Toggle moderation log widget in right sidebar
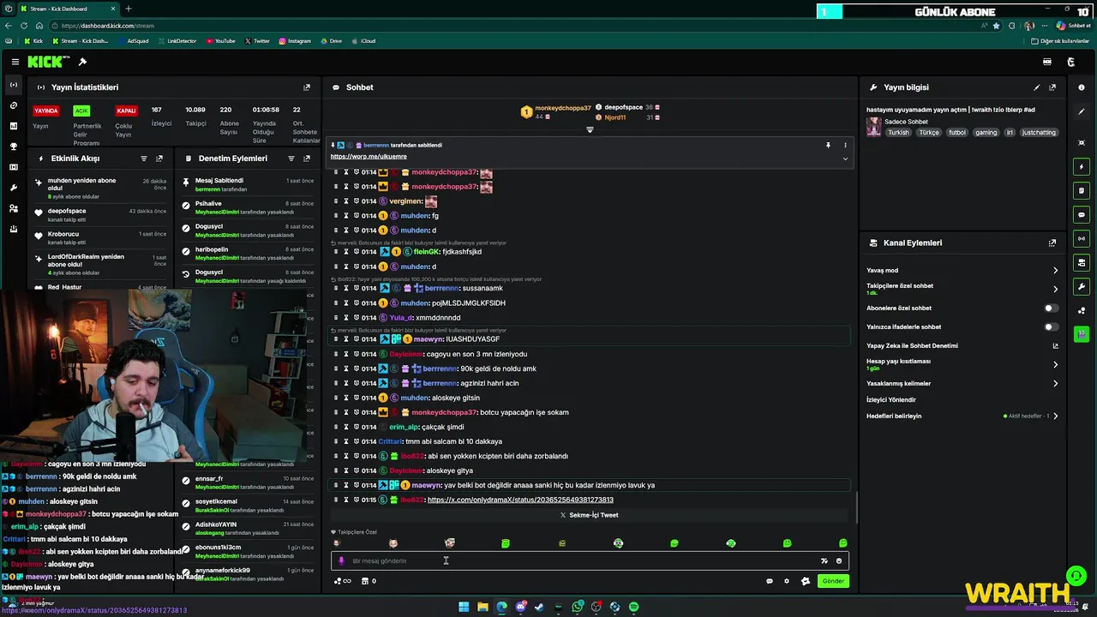Image resolution: width=1097 pixels, height=617 pixels. point(1082,190)
